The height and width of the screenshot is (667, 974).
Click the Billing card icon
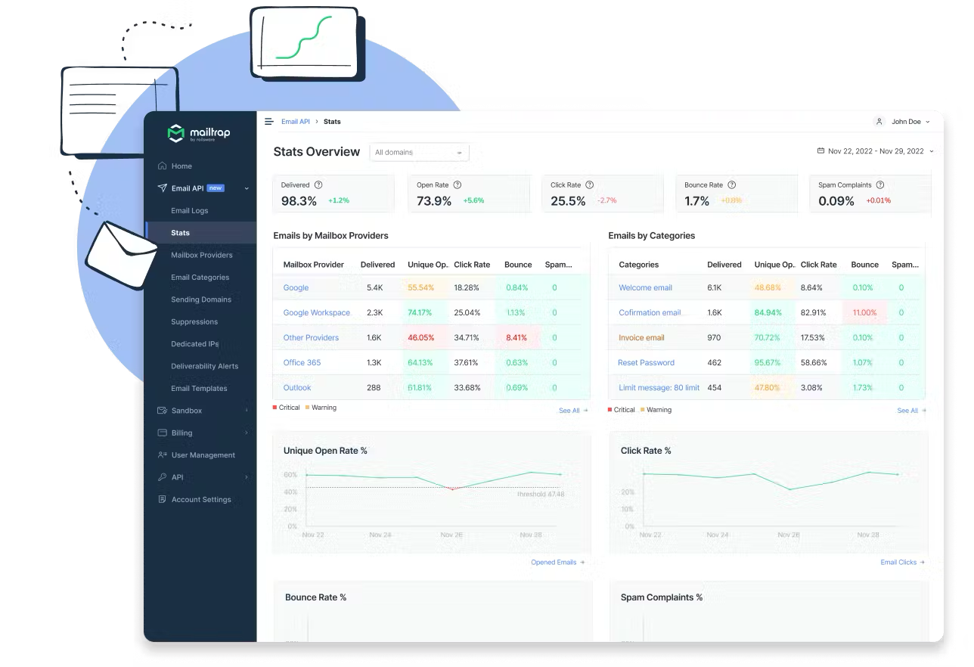point(161,433)
